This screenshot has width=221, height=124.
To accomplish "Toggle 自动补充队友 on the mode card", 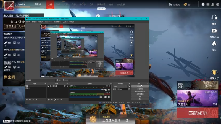I will 211,92.
